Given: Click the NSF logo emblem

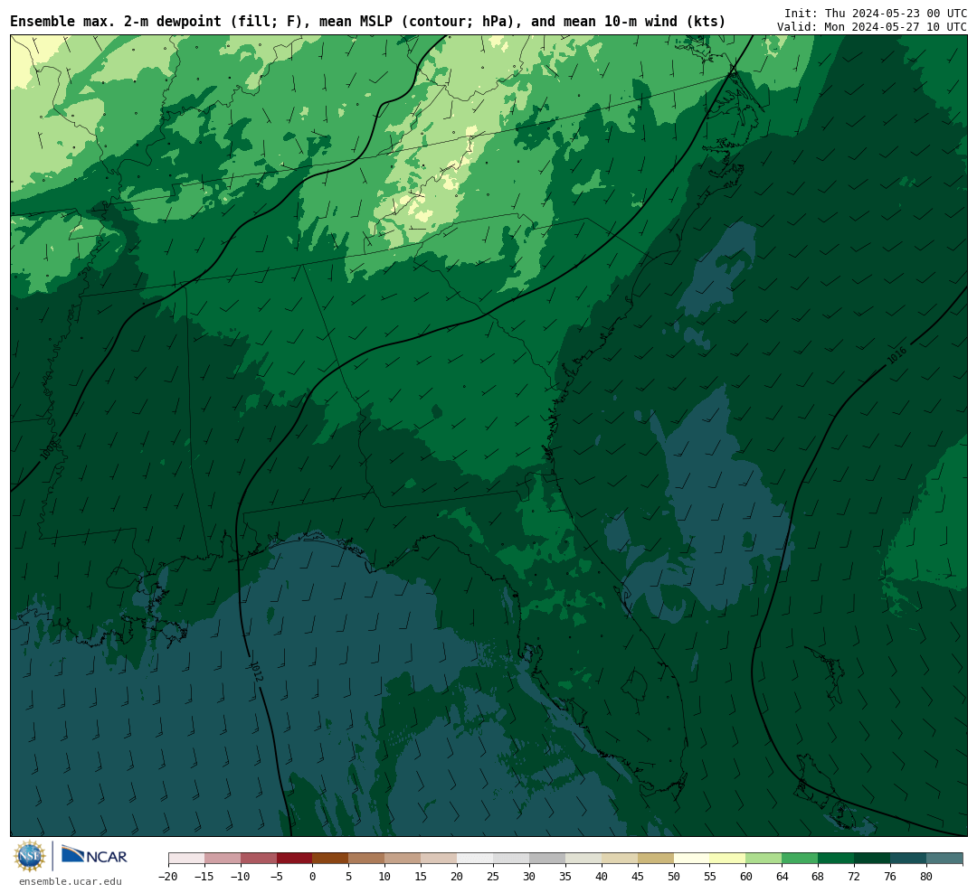Looking at the screenshot, I should tap(30, 856).
